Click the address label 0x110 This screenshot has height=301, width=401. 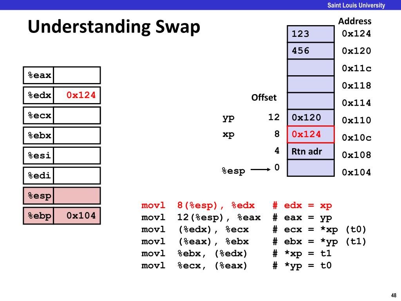356,120
